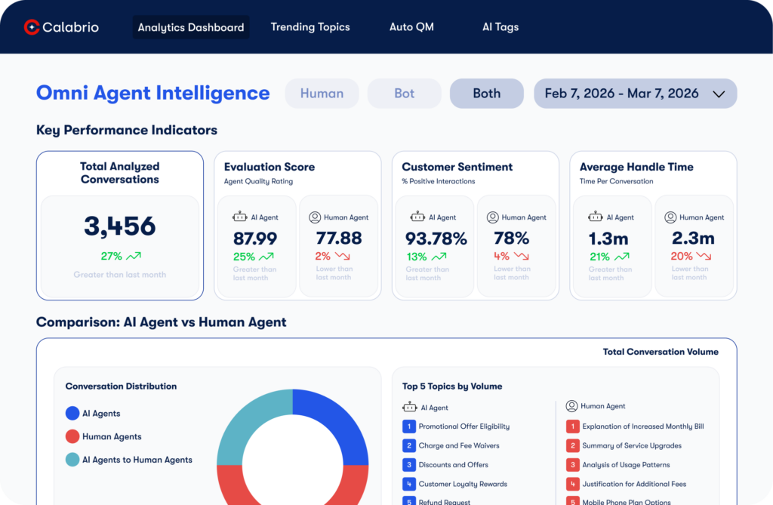Switch to the Trending Topics tab
The image size is (773, 505).
tap(310, 27)
